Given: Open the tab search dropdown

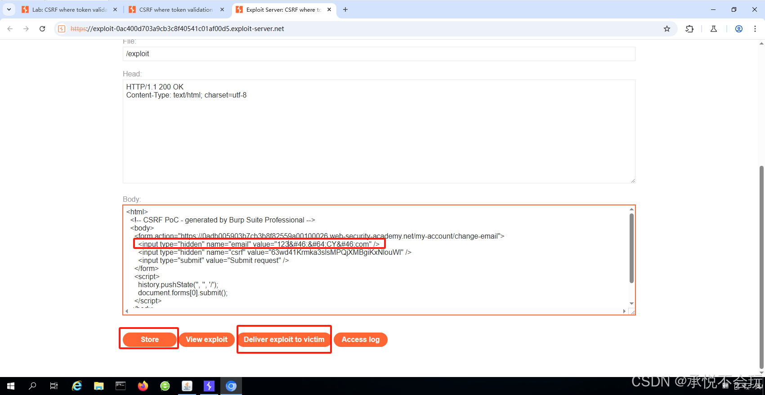Looking at the screenshot, I should tap(9, 9).
